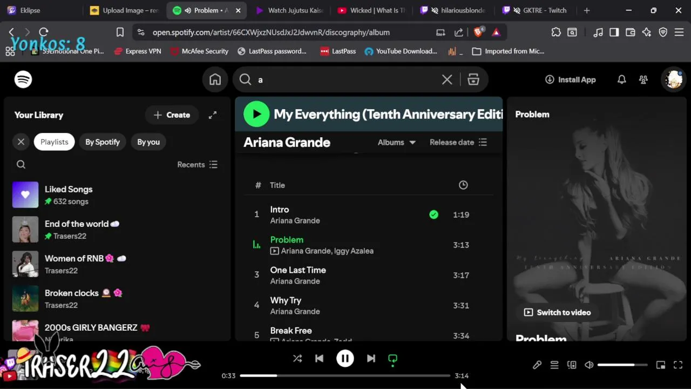
Task: Bookmark this page
Action: tap(120, 32)
